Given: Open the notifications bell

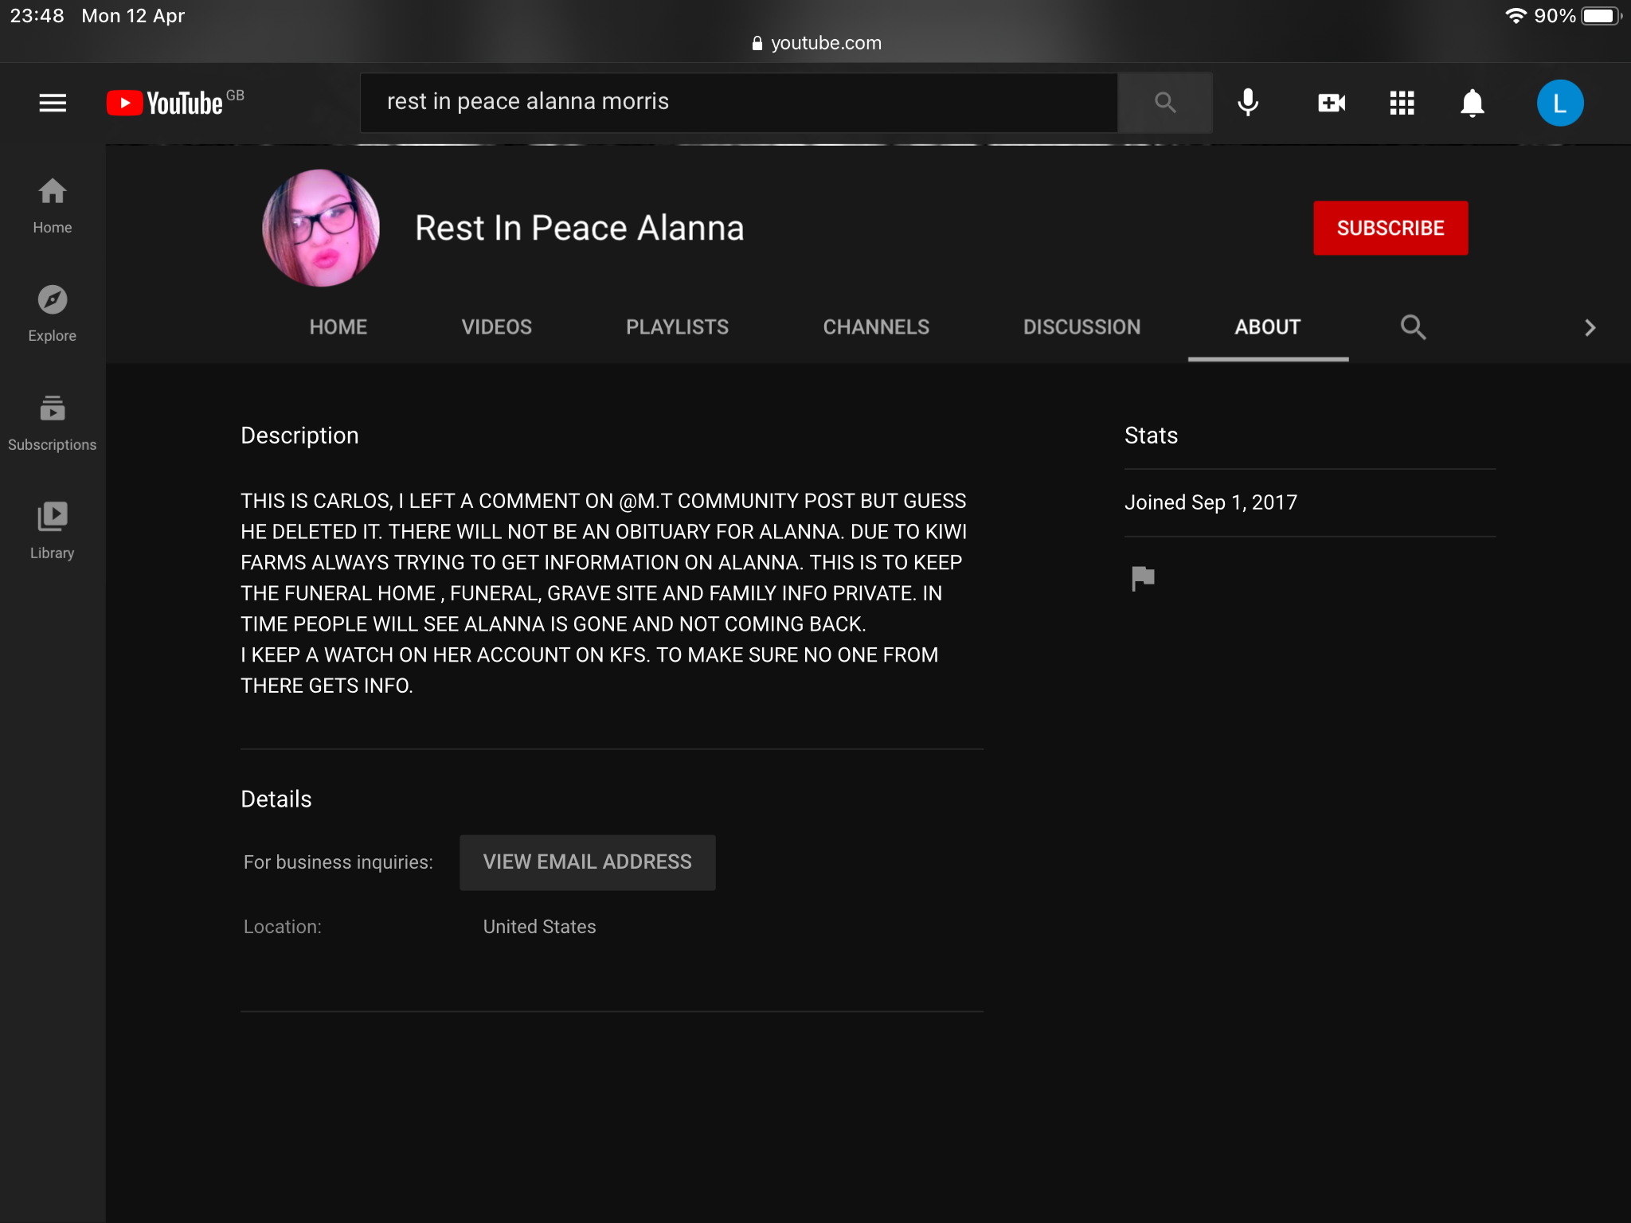Looking at the screenshot, I should (1472, 103).
